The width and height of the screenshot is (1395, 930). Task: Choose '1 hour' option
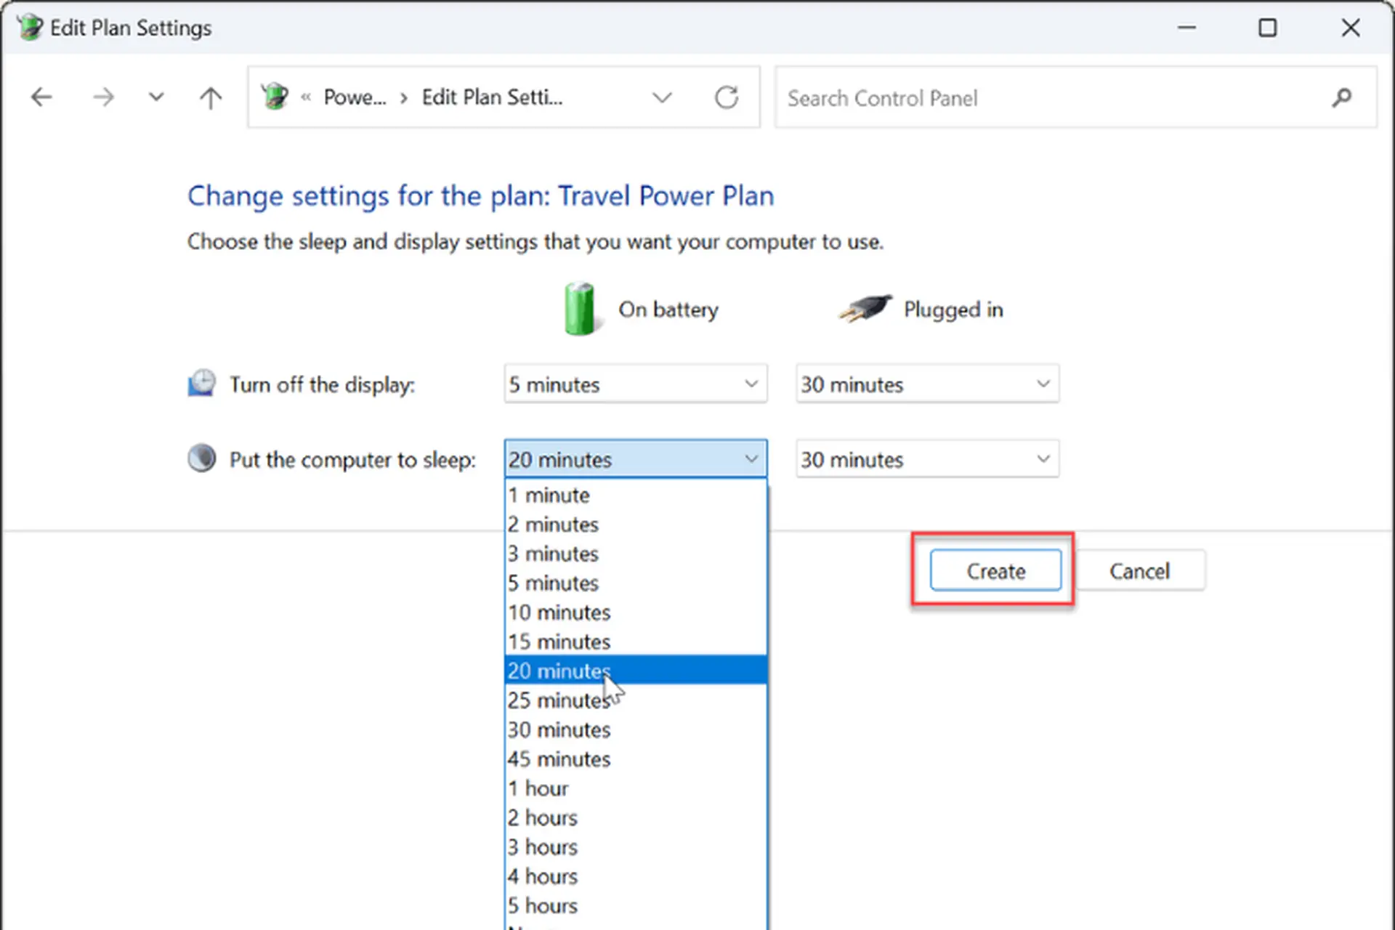(636, 788)
